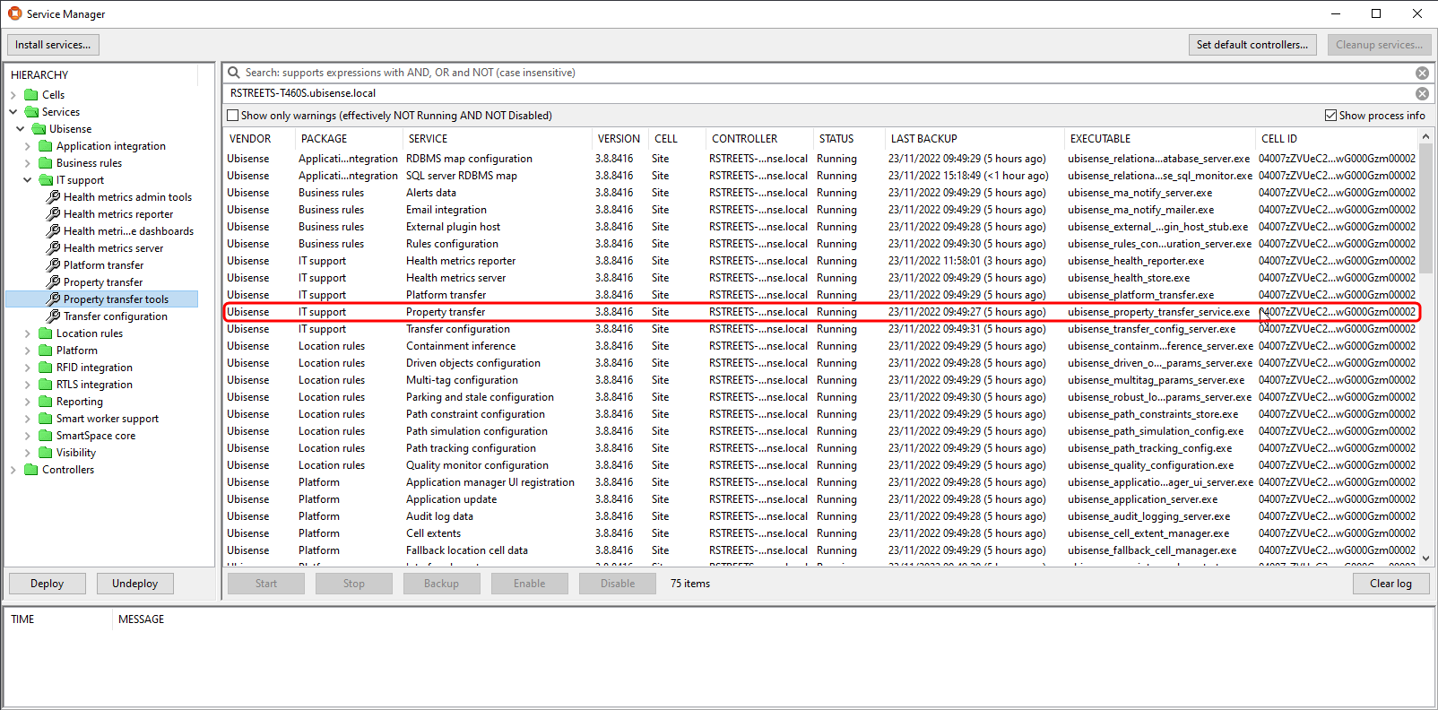Collapse the Services tree node

pos(13,112)
